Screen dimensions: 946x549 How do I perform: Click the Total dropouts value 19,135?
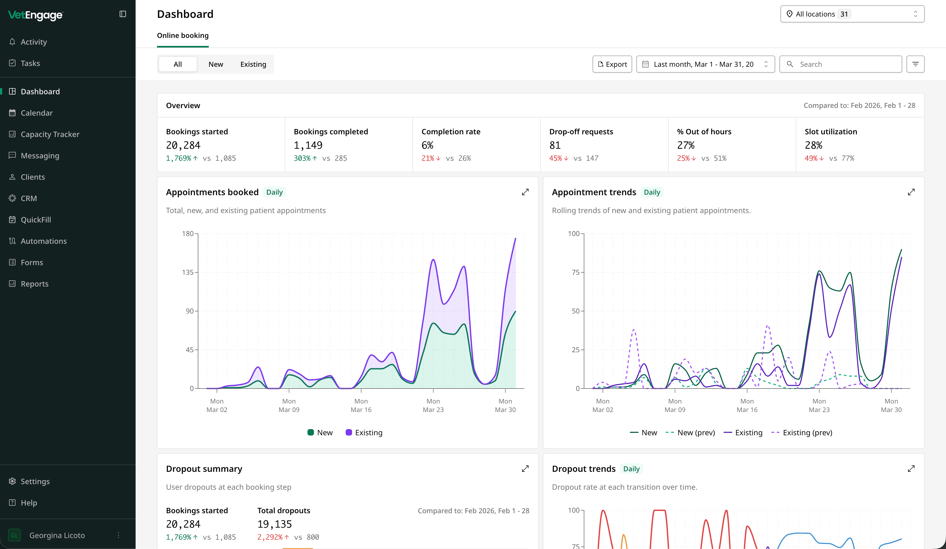pyautogui.click(x=274, y=524)
